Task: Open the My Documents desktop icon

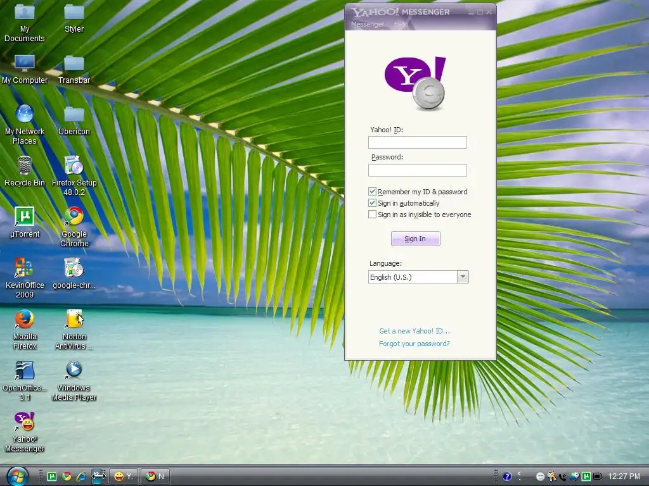Action: coord(25,23)
